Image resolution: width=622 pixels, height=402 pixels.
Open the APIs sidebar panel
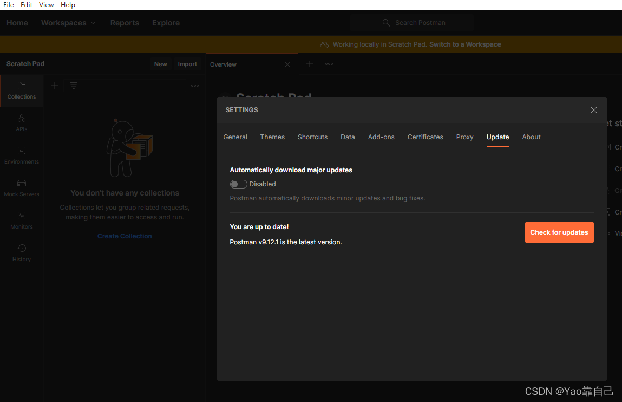22,124
